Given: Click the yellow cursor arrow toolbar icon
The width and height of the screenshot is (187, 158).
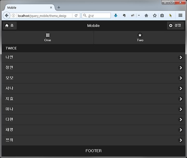Looking at the screenshot, I should [x=170, y=16].
